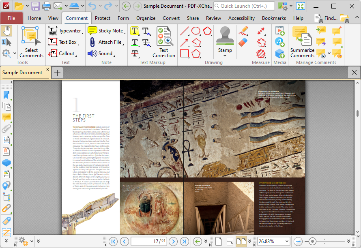Click the Sound annotation tool

101,53
